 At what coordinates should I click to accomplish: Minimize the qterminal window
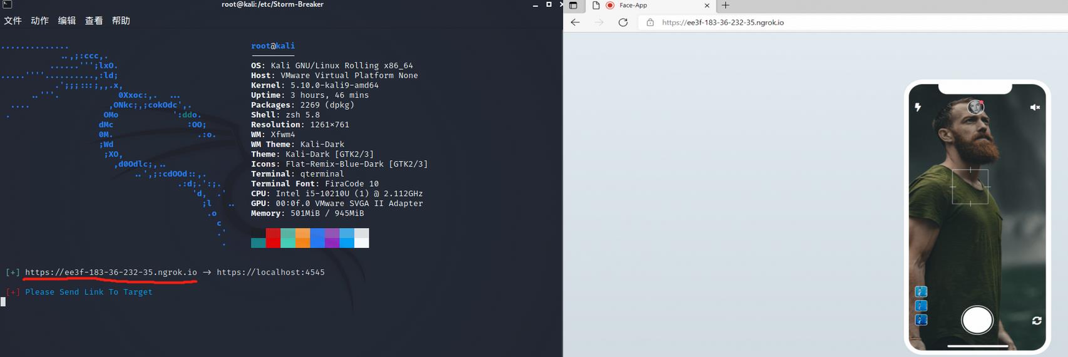tap(535, 5)
